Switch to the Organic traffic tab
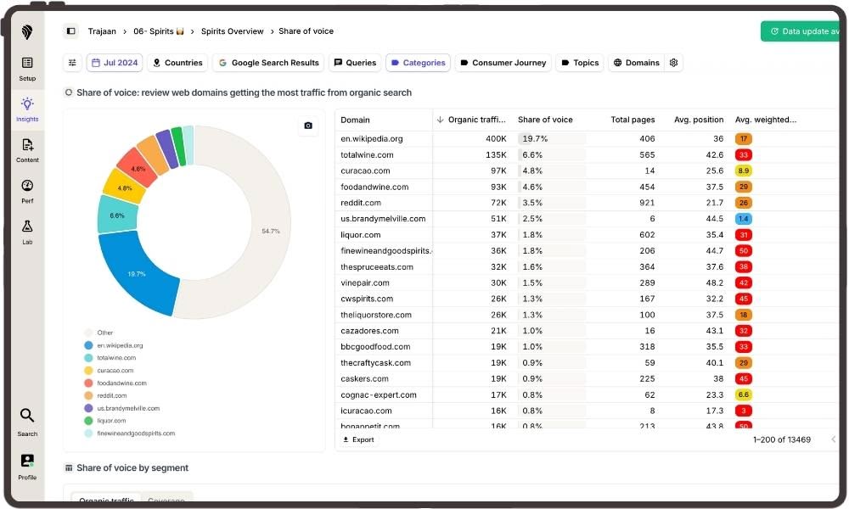 [106, 500]
